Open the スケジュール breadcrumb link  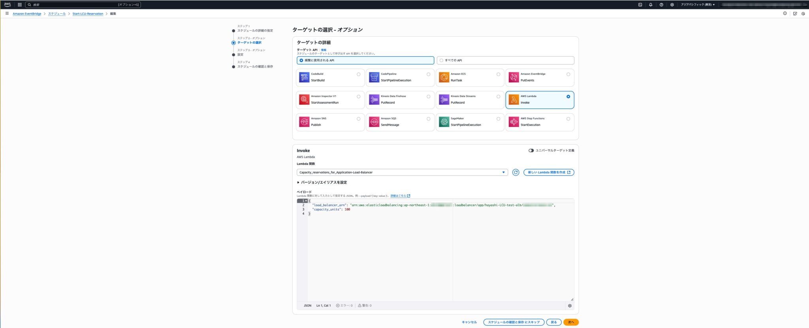tap(57, 14)
